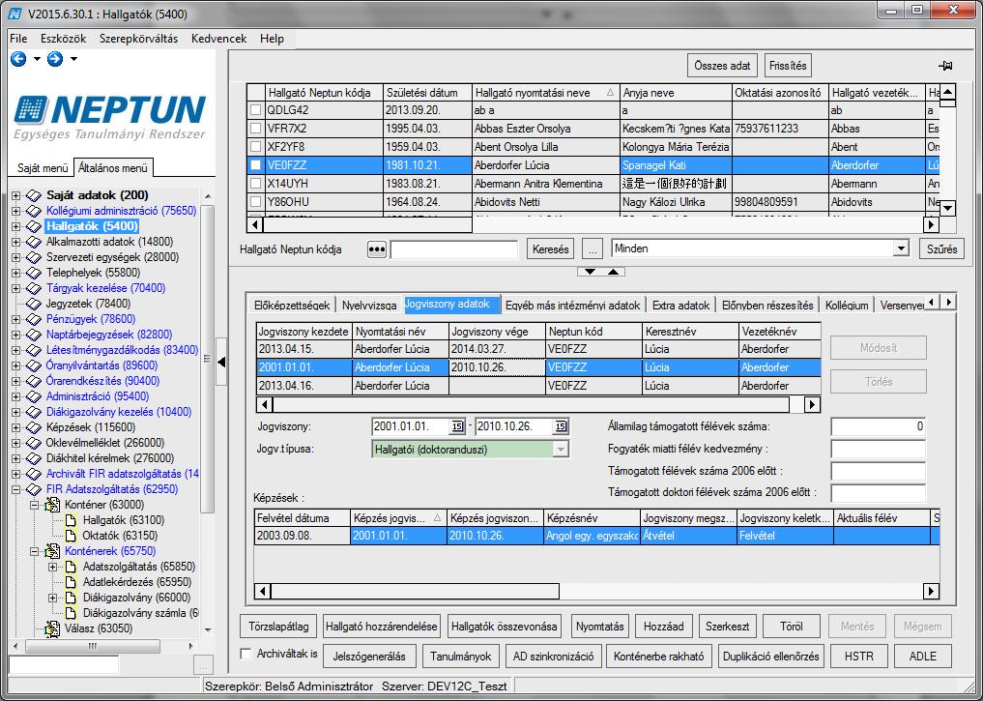
Task: Click the Adatszolgáltatás (65850) document icon
Action: tap(72, 567)
